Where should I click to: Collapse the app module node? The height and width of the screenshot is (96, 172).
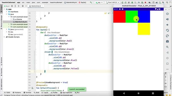[x=4, y=9]
